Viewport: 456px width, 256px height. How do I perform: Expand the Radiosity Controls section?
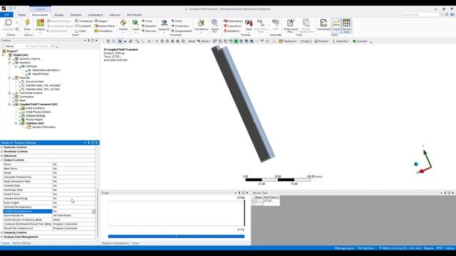click(1, 147)
